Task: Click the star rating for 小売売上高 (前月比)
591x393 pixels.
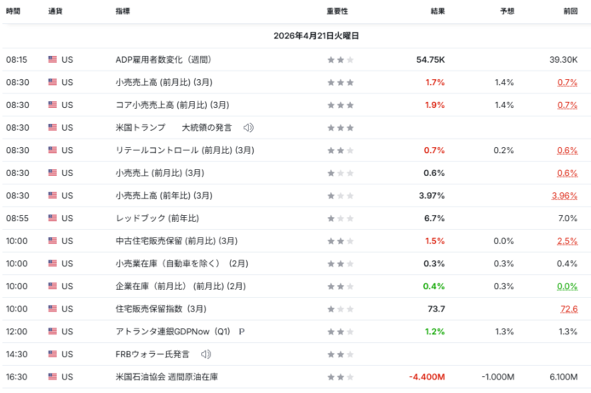Action: [341, 83]
